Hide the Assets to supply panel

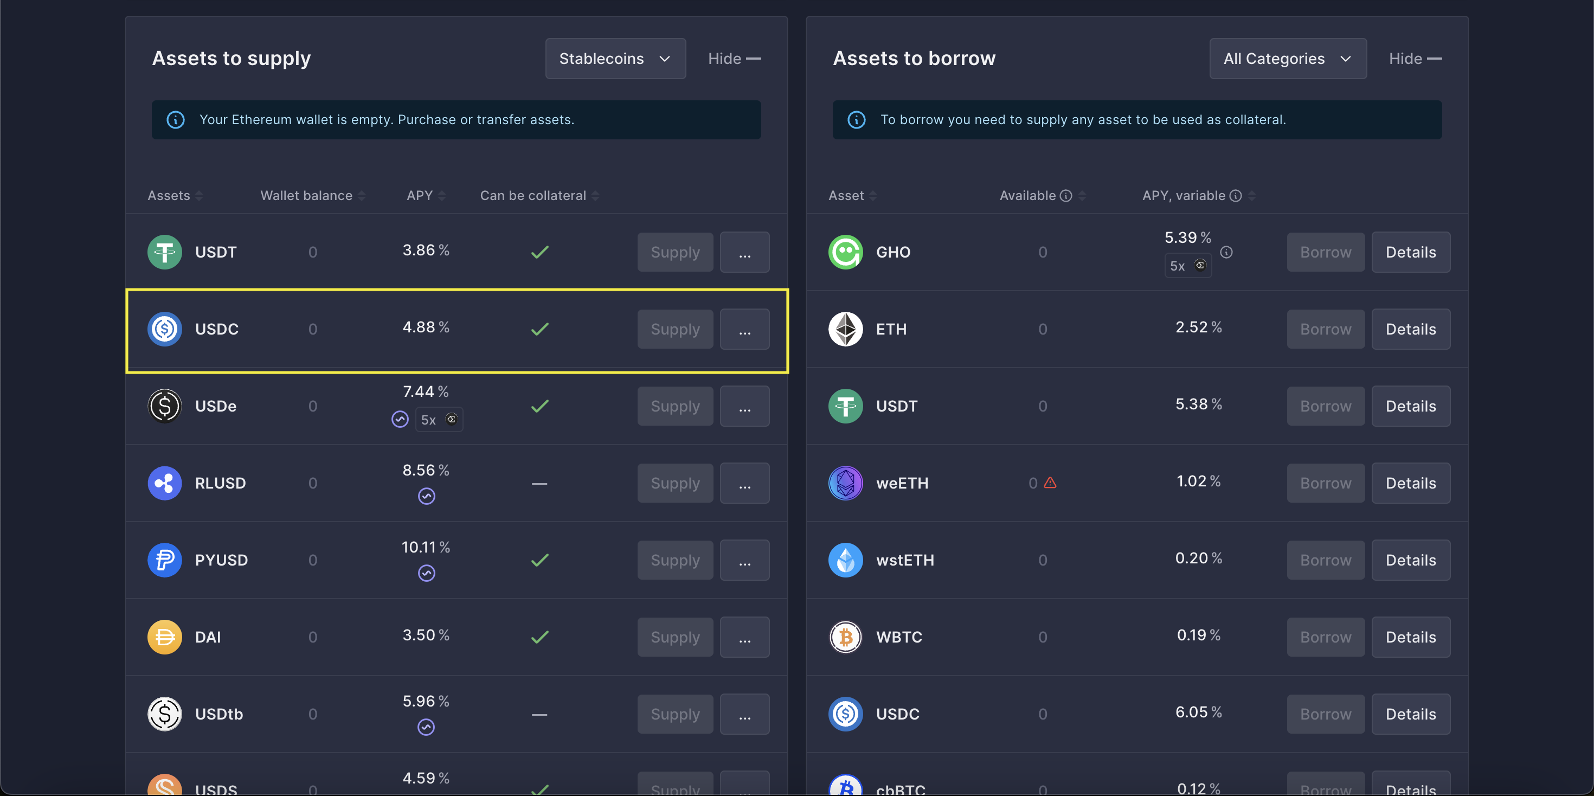734,58
